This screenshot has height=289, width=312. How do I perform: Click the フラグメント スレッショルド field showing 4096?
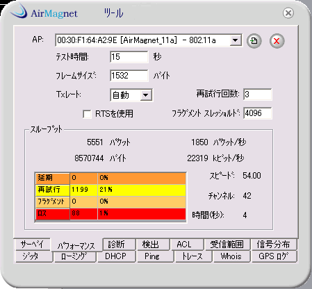coord(258,113)
